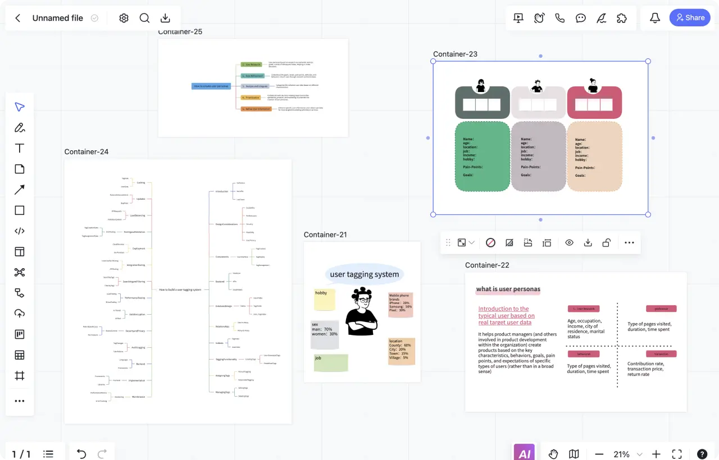Select the Text tool in left toolbar
The image size is (719, 460).
[x=20, y=148]
